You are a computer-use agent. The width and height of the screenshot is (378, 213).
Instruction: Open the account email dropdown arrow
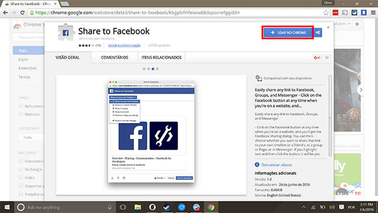tap(349, 23)
